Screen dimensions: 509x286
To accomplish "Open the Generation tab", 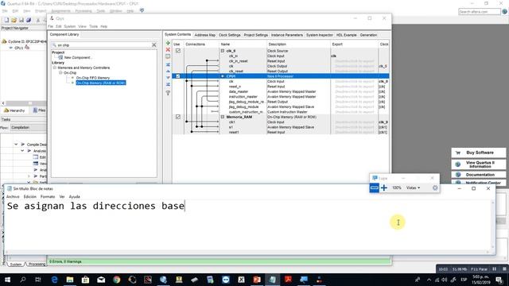I will [368, 35].
